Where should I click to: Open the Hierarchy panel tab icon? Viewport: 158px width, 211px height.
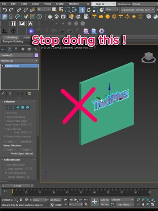coord(16,49)
